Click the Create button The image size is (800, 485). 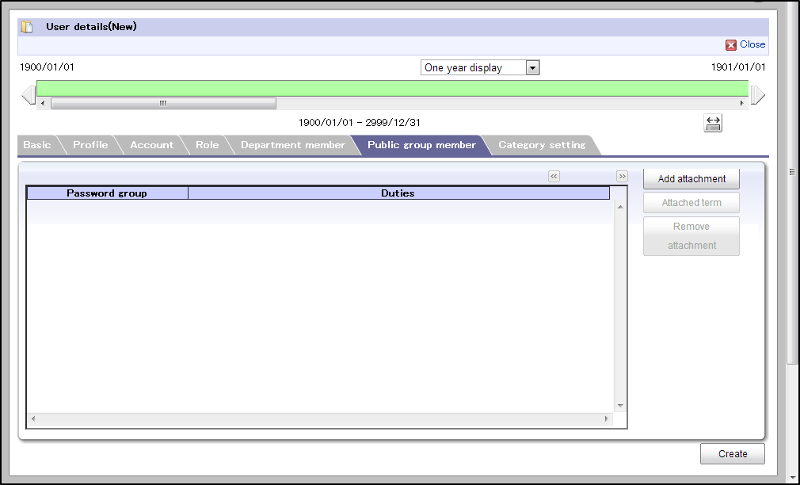(733, 454)
